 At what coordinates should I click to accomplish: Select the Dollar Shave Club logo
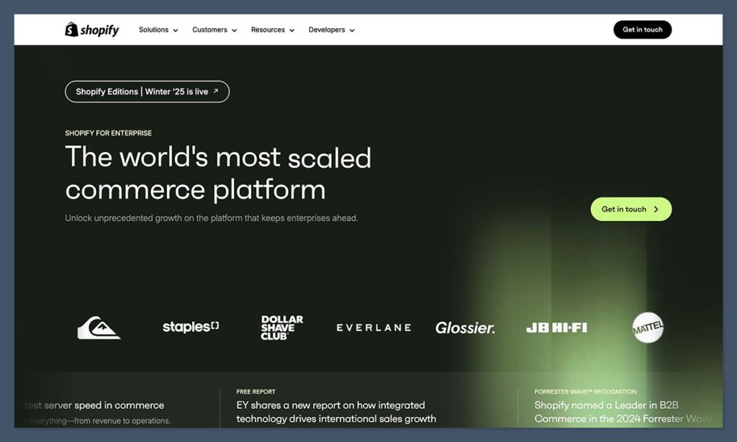(x=281, y=326)
